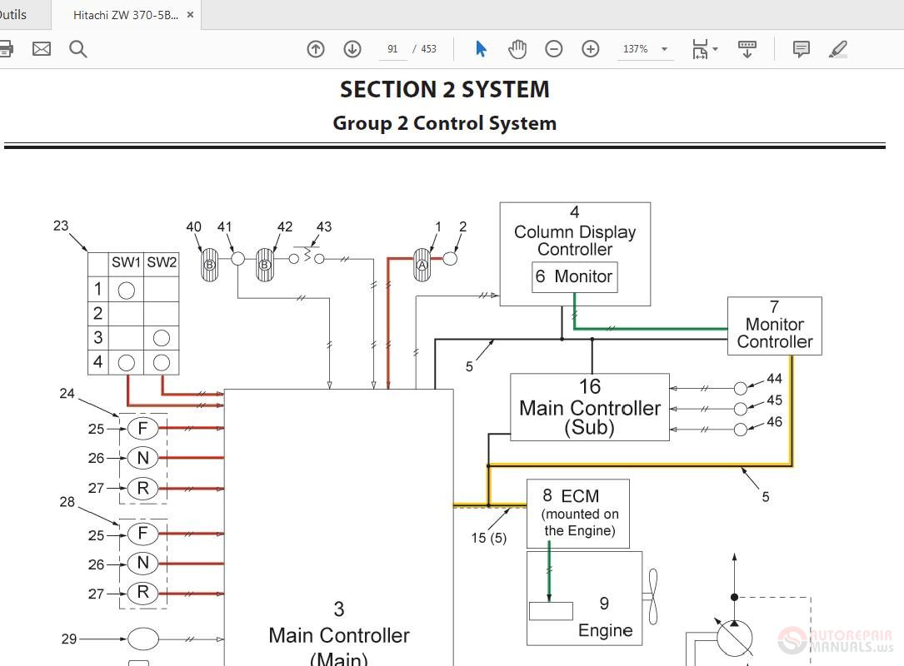This screenshot has width=904, height=666.
Task: Zoom out with minus button
Action: click(553, 49)
